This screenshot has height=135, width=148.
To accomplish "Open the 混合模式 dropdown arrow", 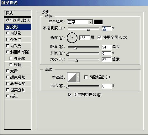I will tap(90, 22).
